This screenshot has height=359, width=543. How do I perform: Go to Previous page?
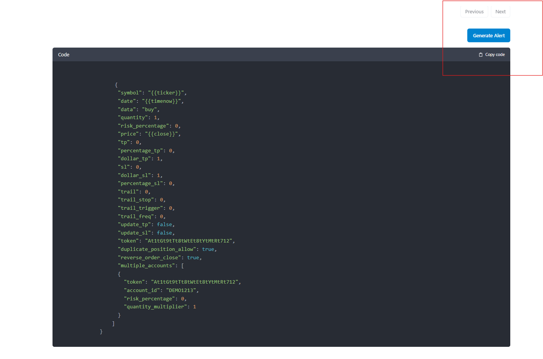pos(474,12)
